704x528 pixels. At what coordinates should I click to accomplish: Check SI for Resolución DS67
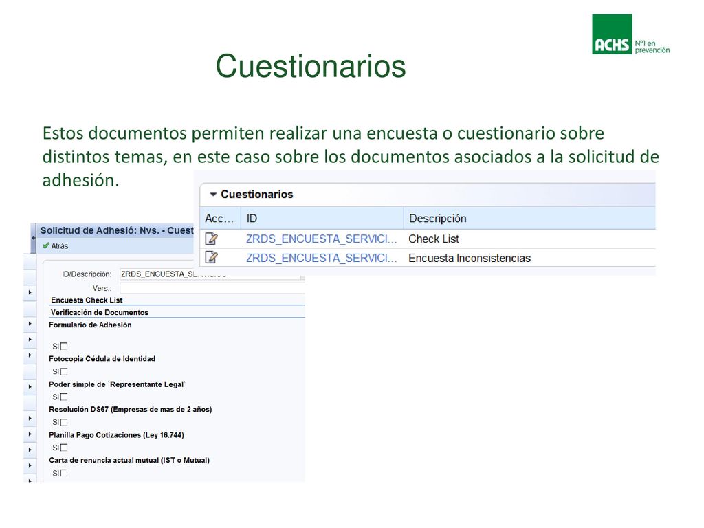pos(64,422)
